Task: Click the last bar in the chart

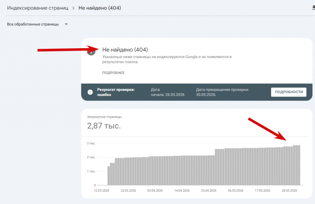Action: point(299,165)
